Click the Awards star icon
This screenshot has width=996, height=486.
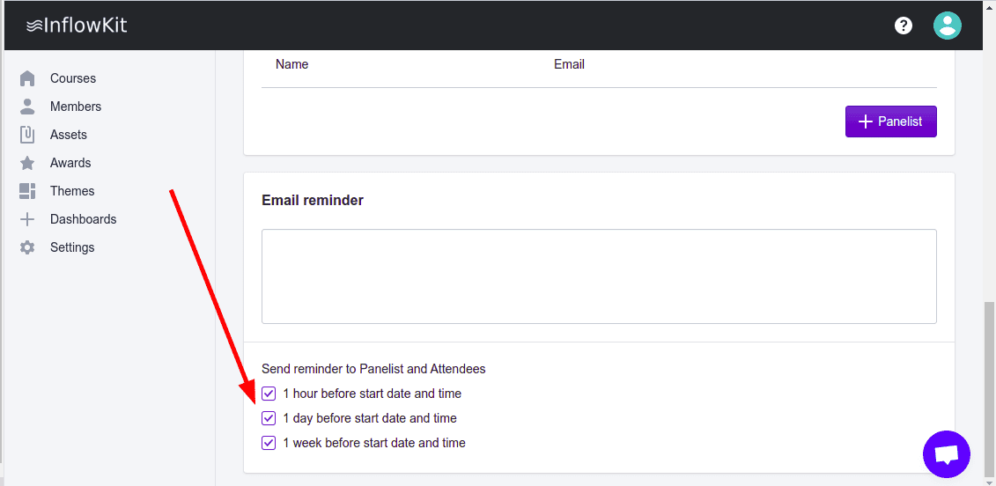[27, 163]
